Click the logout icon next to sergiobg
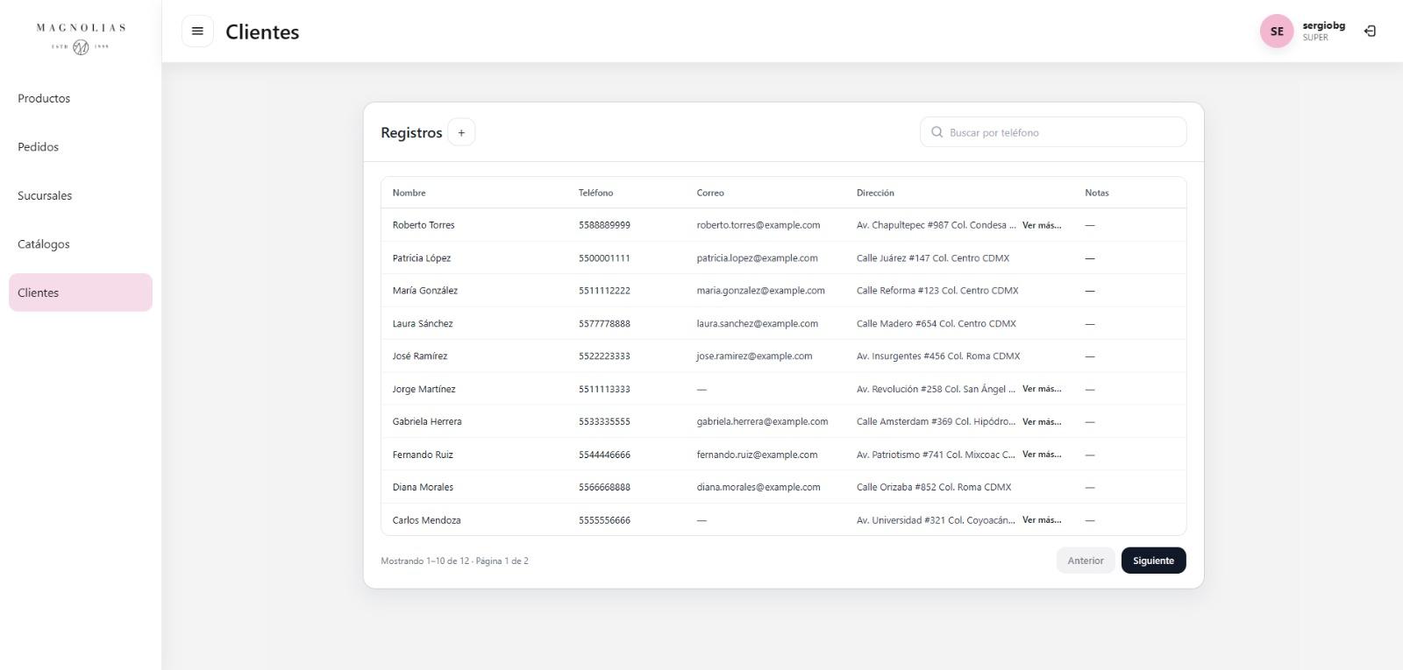This screenshot has height=670, width=1403. [1370, 32]
